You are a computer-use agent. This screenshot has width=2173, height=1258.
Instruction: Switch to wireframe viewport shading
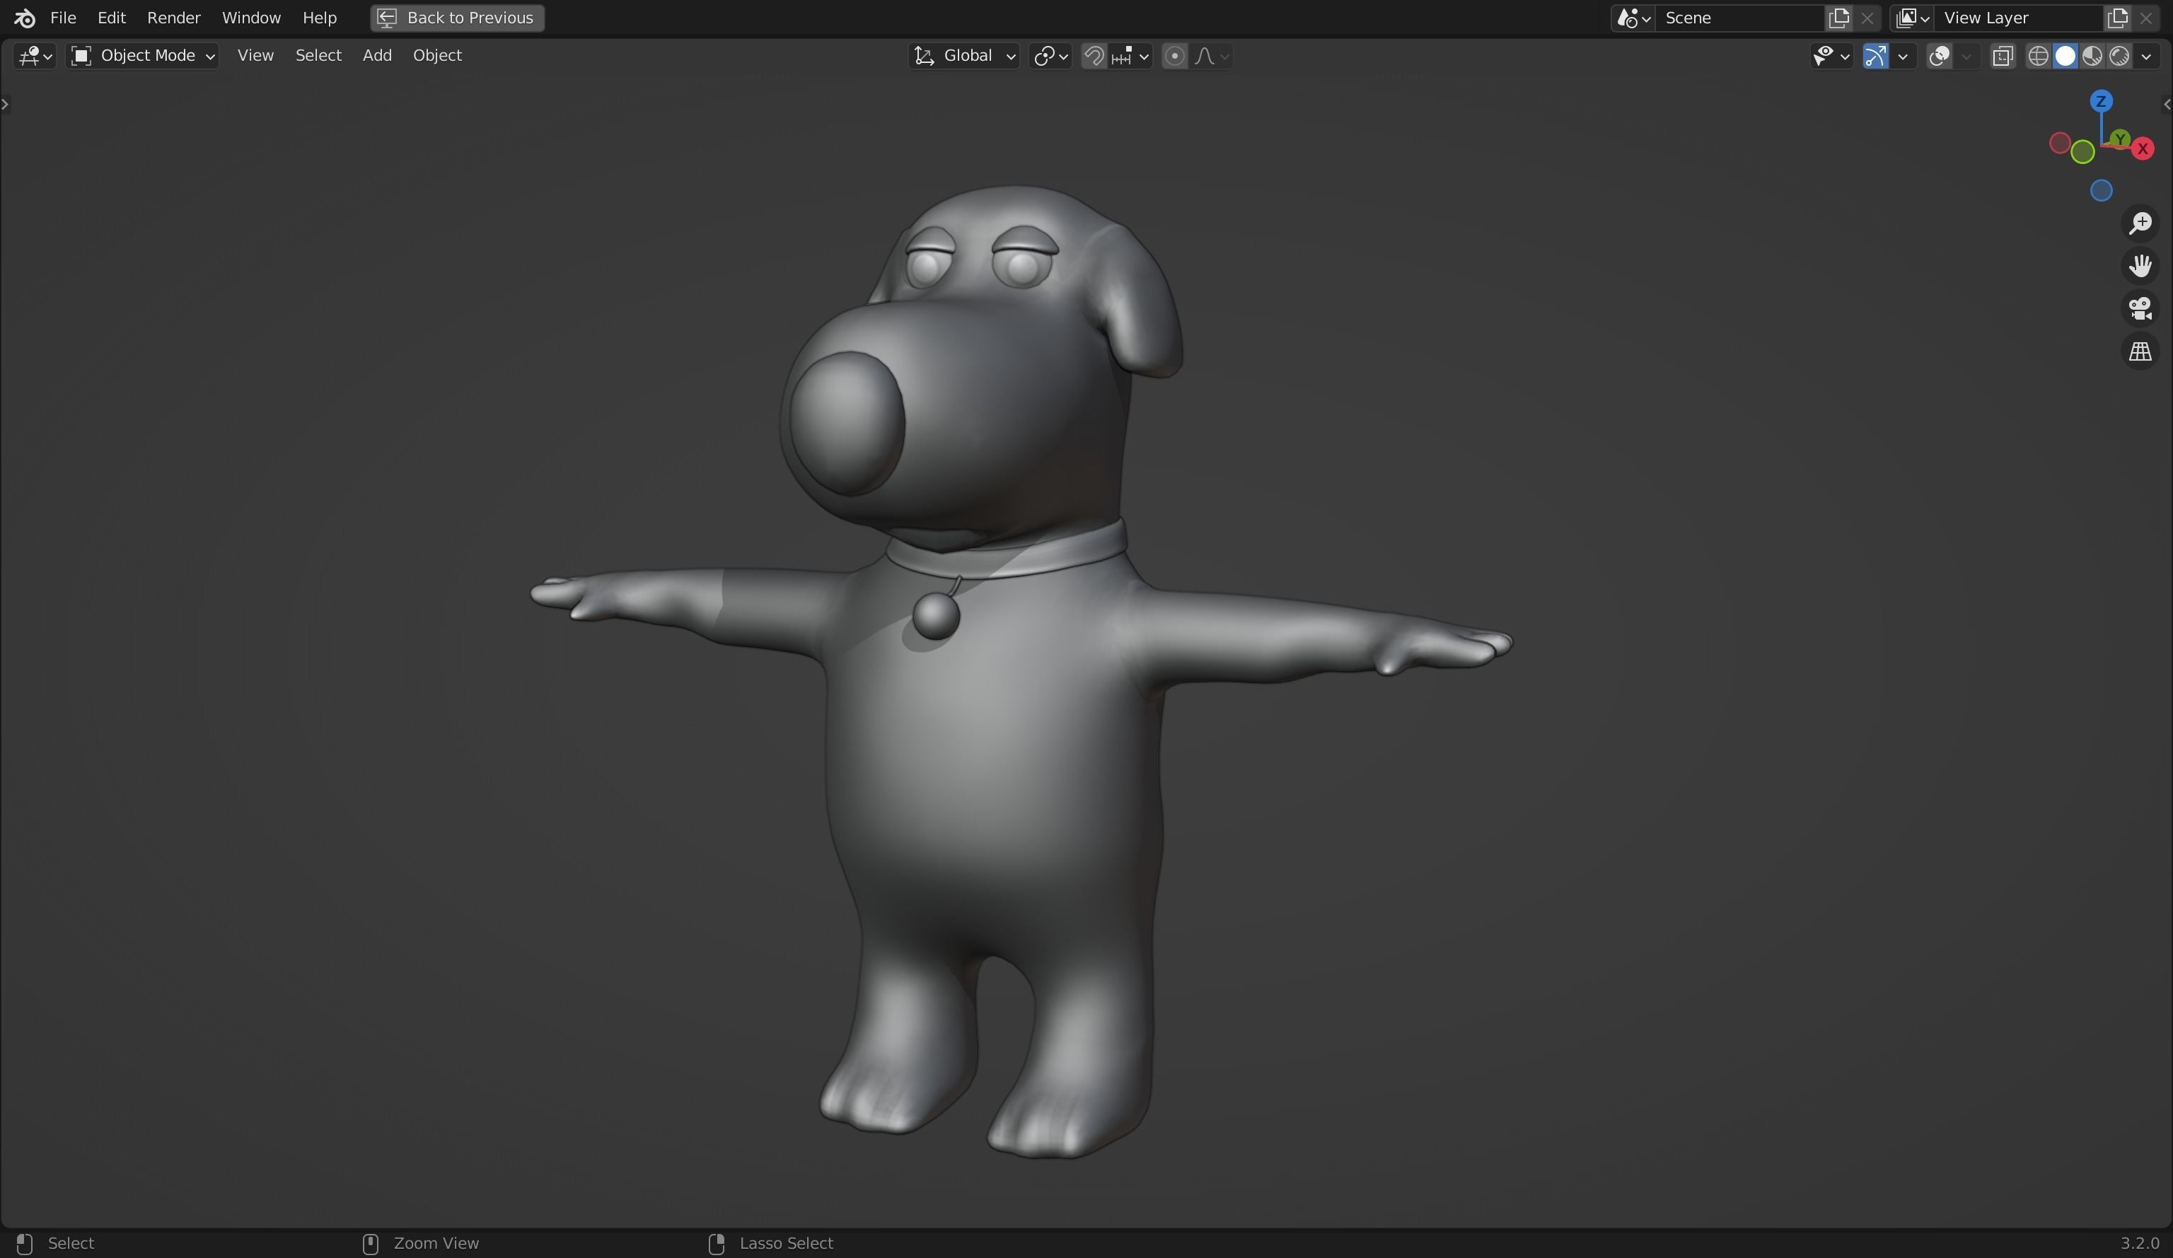point(2039,56)
